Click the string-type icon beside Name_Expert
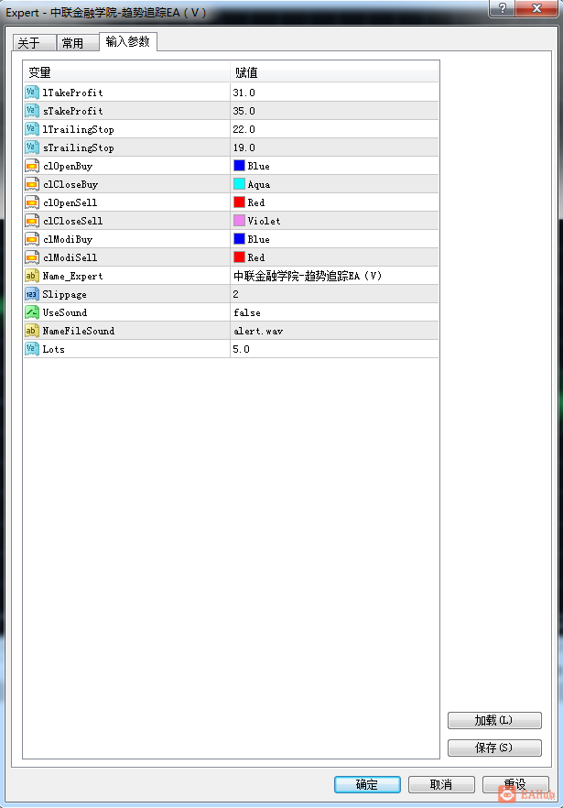This screenshot has height=808, width=563. [32, 276]
